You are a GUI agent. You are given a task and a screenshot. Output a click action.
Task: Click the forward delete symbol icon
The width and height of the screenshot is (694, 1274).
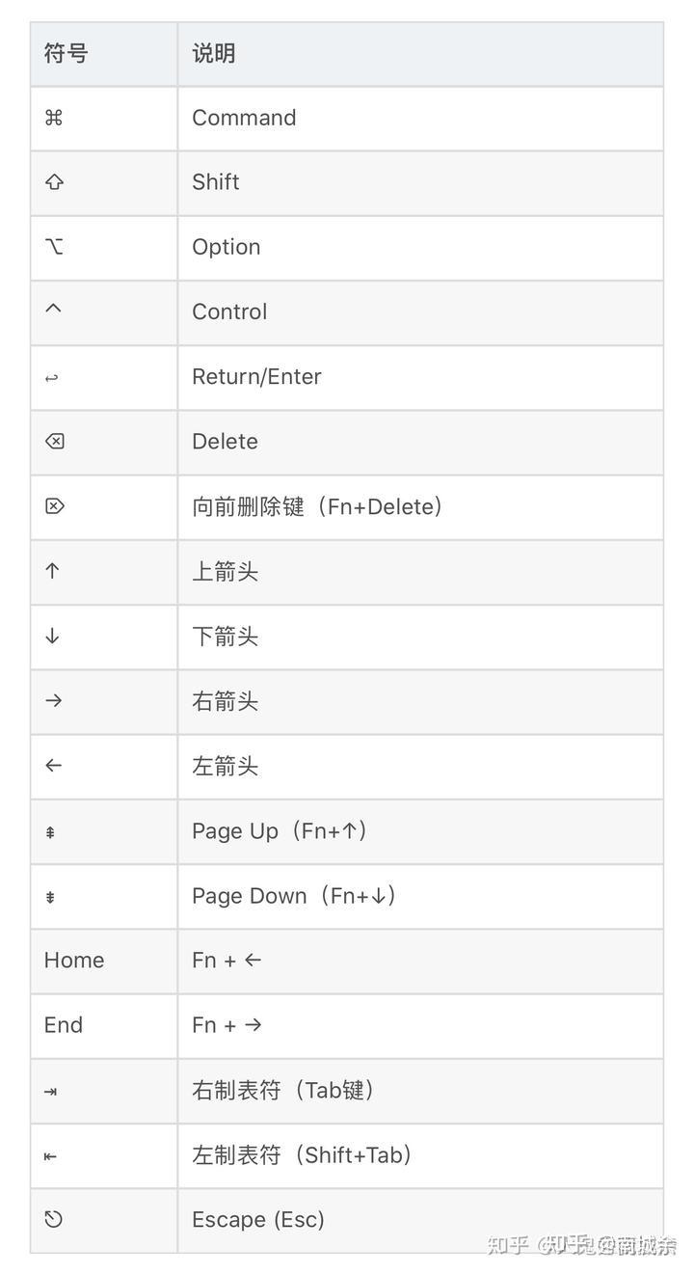pyautogui.click(x=55, y=506)
